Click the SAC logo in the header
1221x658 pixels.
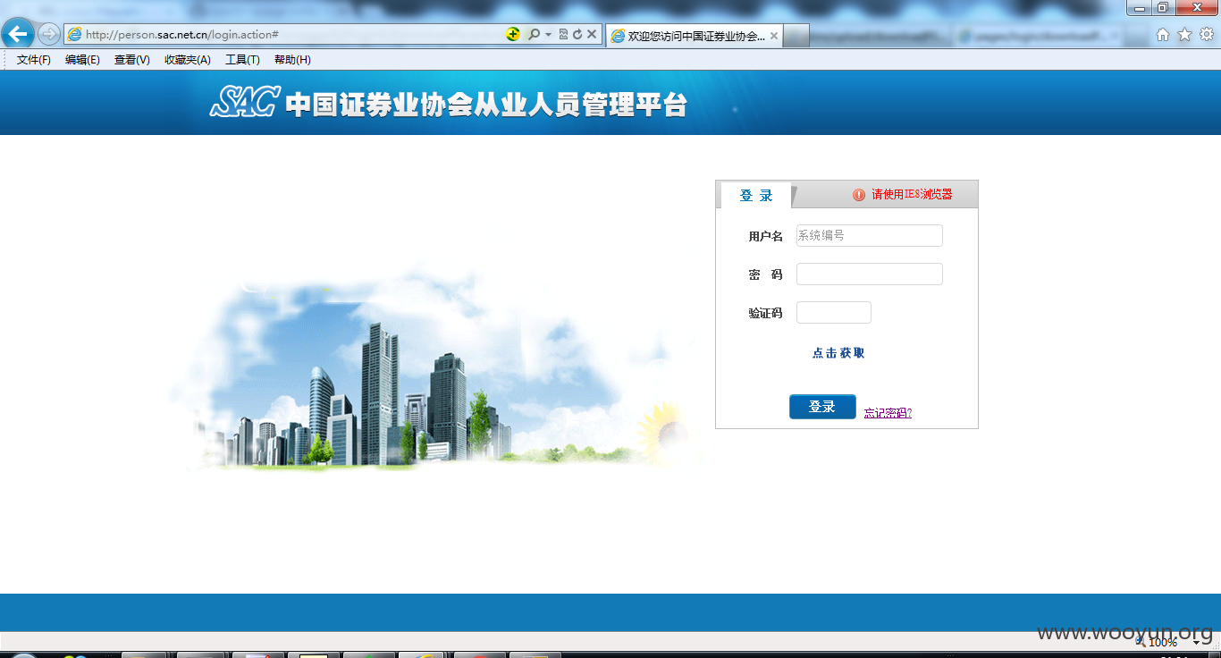tap(245, 102)
